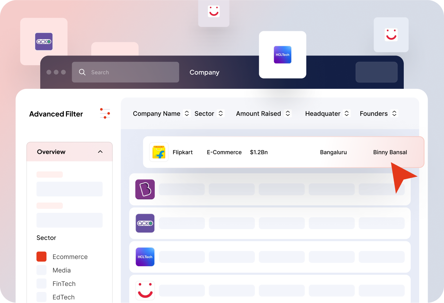The width and height of the screenshot is (444, 303).
Task: Click the floating Acko logo card
Action: [x=44, y=41]
